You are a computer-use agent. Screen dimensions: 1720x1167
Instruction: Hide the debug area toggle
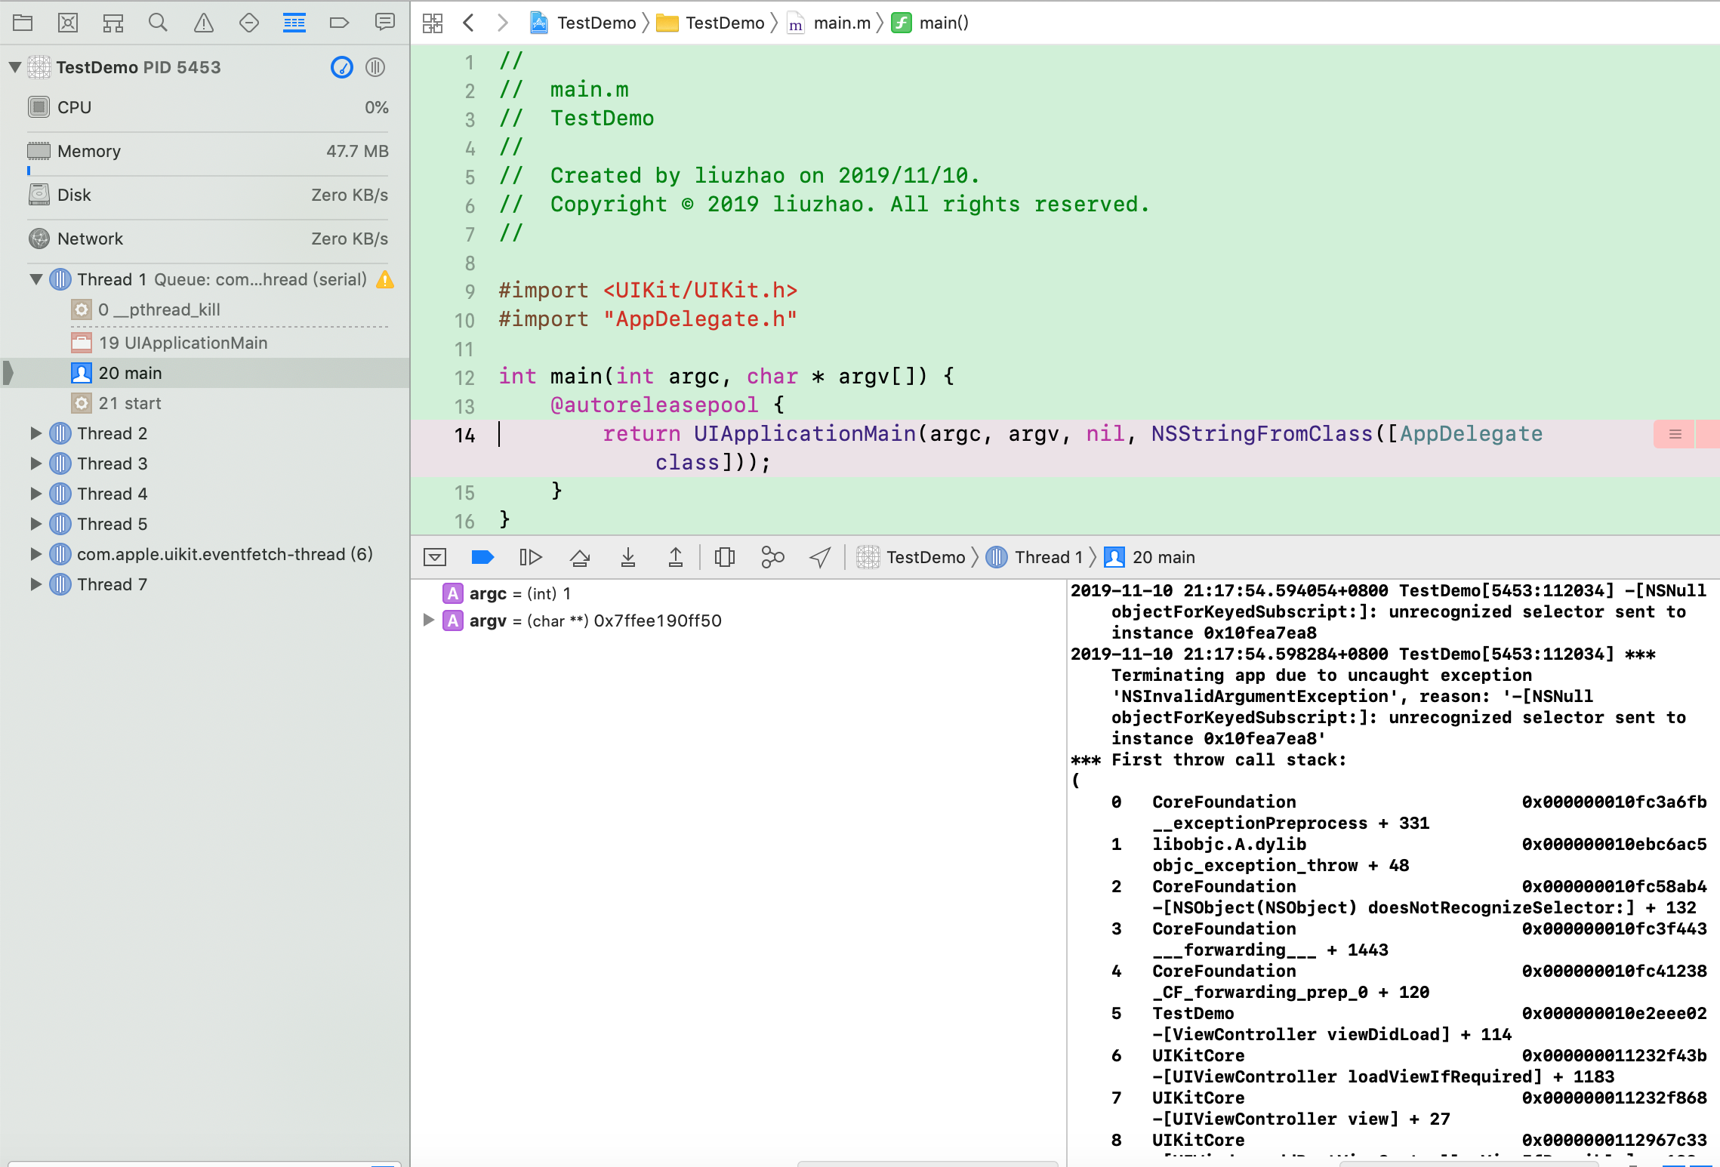click(x=435, y=557)
